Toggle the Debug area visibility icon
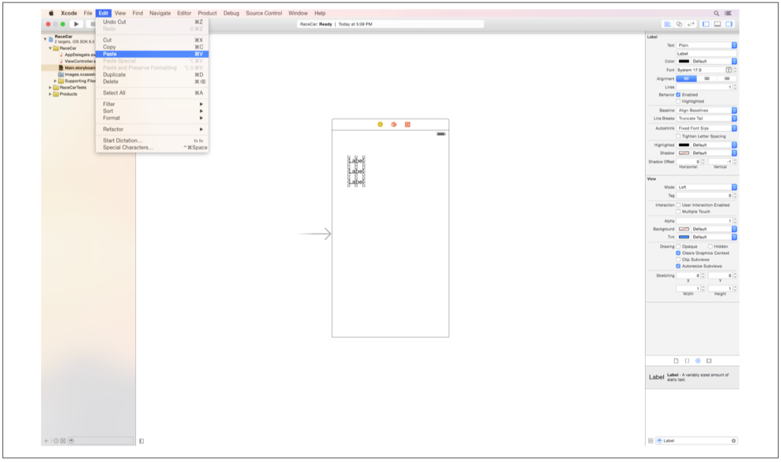Viewport: 781px width, 462px height. pyautogui.click(x=717, y=24)
